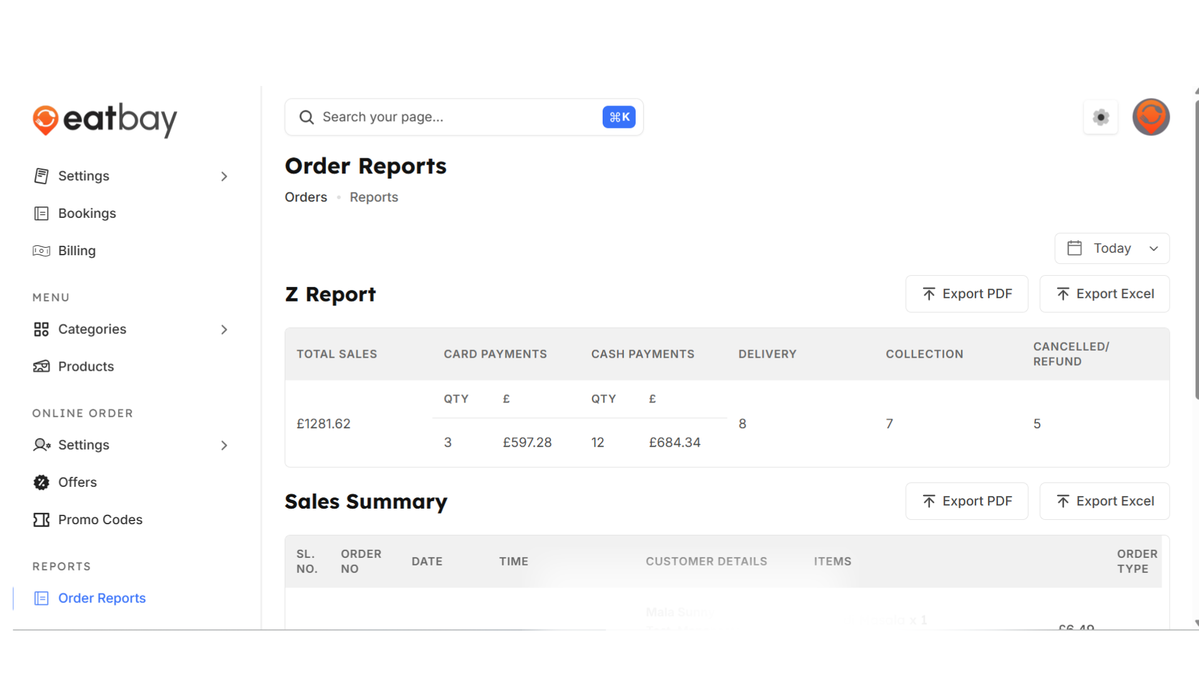Click the page vertical scrollbar
The height and width of the screenshot is (674, 1199).
[x=1195, y=250]
